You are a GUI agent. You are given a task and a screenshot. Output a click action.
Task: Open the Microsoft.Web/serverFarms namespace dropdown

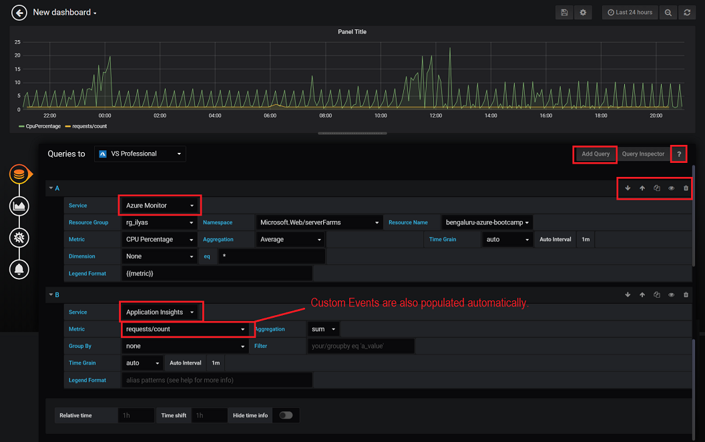[319, 222]
